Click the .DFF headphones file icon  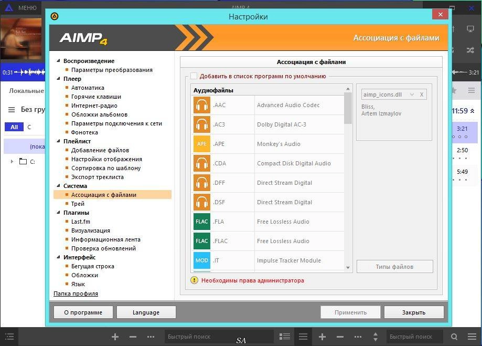pos(201,183)
